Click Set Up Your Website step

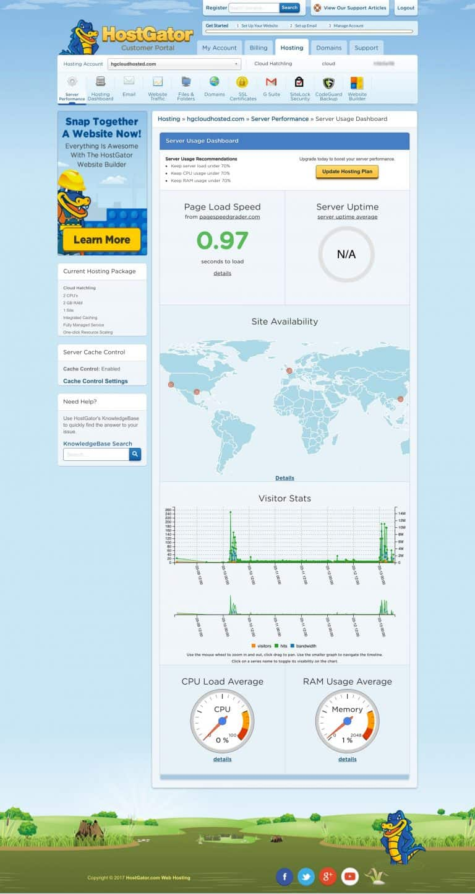257,26
